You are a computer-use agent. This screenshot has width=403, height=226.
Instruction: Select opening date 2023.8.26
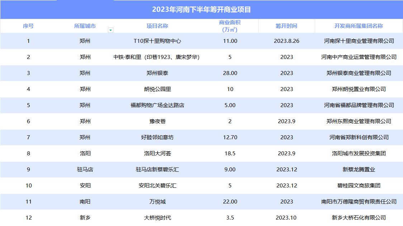pyautogui.click(x=286, y=41)
